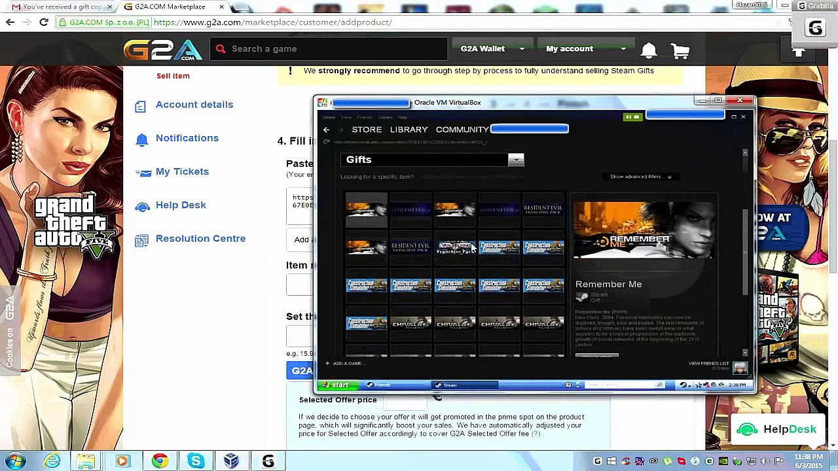Open the Resolution Centre link

200,238
